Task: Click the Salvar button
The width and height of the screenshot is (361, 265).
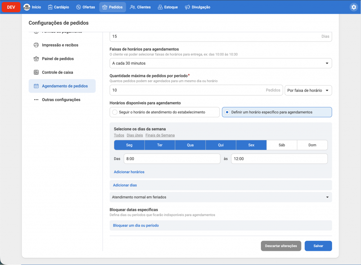Action: pos(318,246)
